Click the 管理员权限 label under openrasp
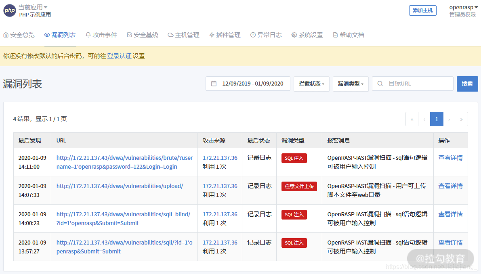Viewport: 481px width, 274px height. tap(462, 15)
